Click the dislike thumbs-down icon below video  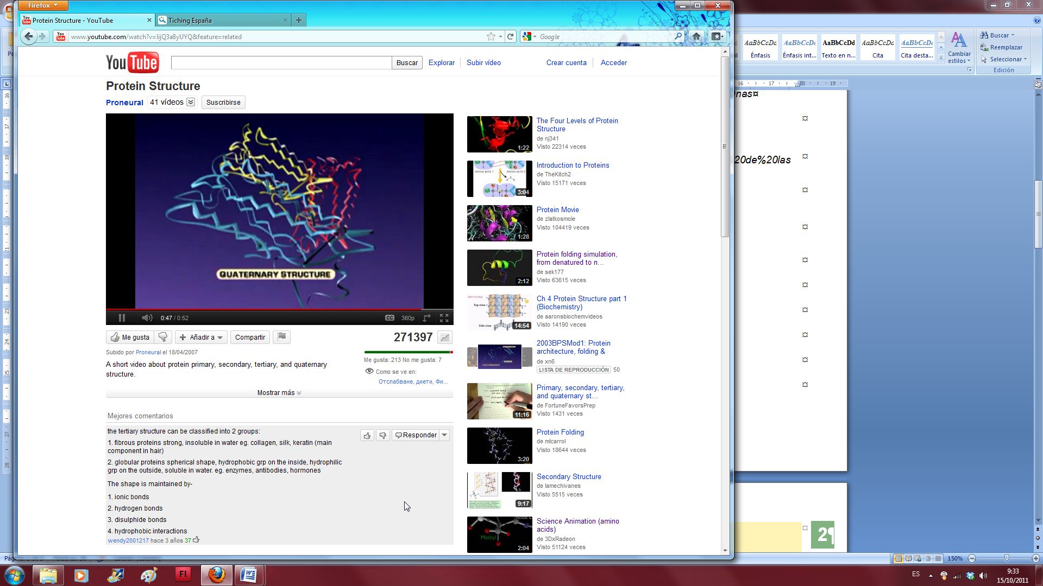[163, 337]
